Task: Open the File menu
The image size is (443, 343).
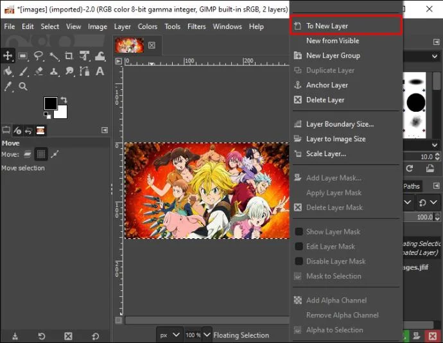Action: (10, 26)
